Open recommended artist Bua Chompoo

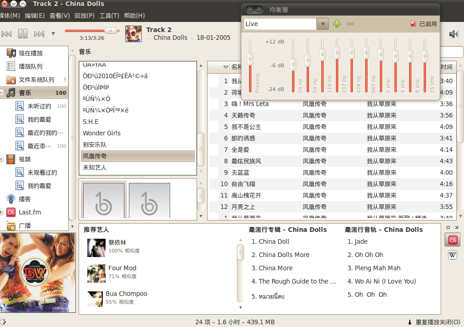tap(126, 294)
